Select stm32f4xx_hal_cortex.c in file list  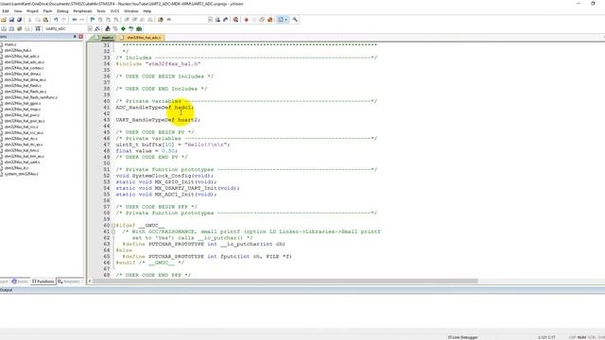pos(24,68)
